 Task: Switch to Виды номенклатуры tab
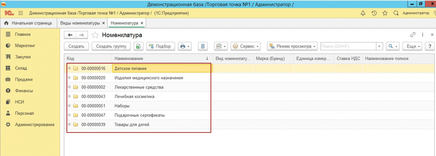coord(80,23)
